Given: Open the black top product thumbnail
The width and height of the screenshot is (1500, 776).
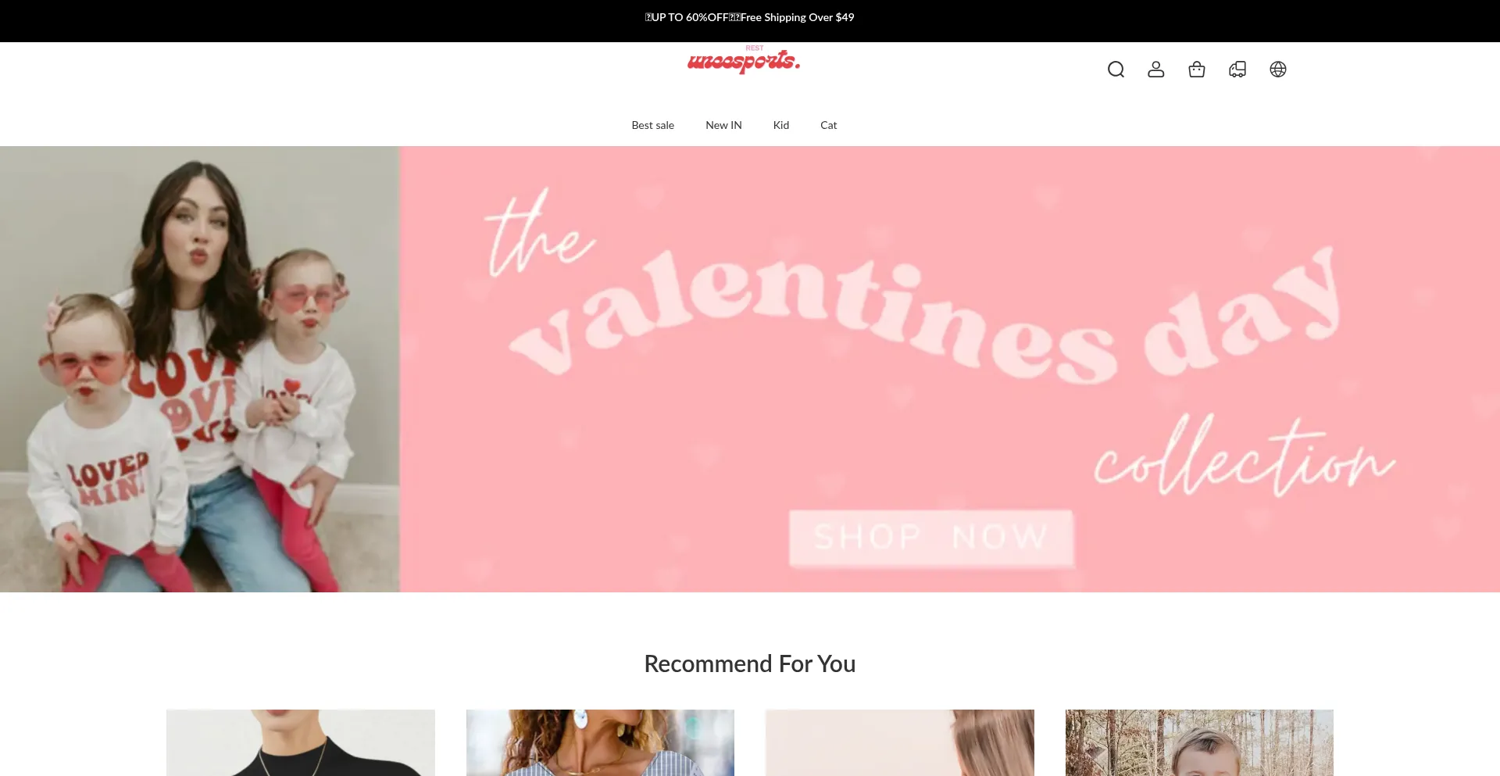Looking at the screenshot, I should (301, 742).
